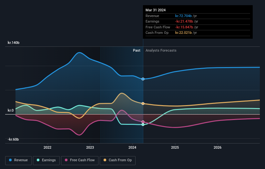Image resolution: width=265 pixels, height=169 pixels.
Task: Click the pink Free Cash Flow data point
Action: coord(143,122)
